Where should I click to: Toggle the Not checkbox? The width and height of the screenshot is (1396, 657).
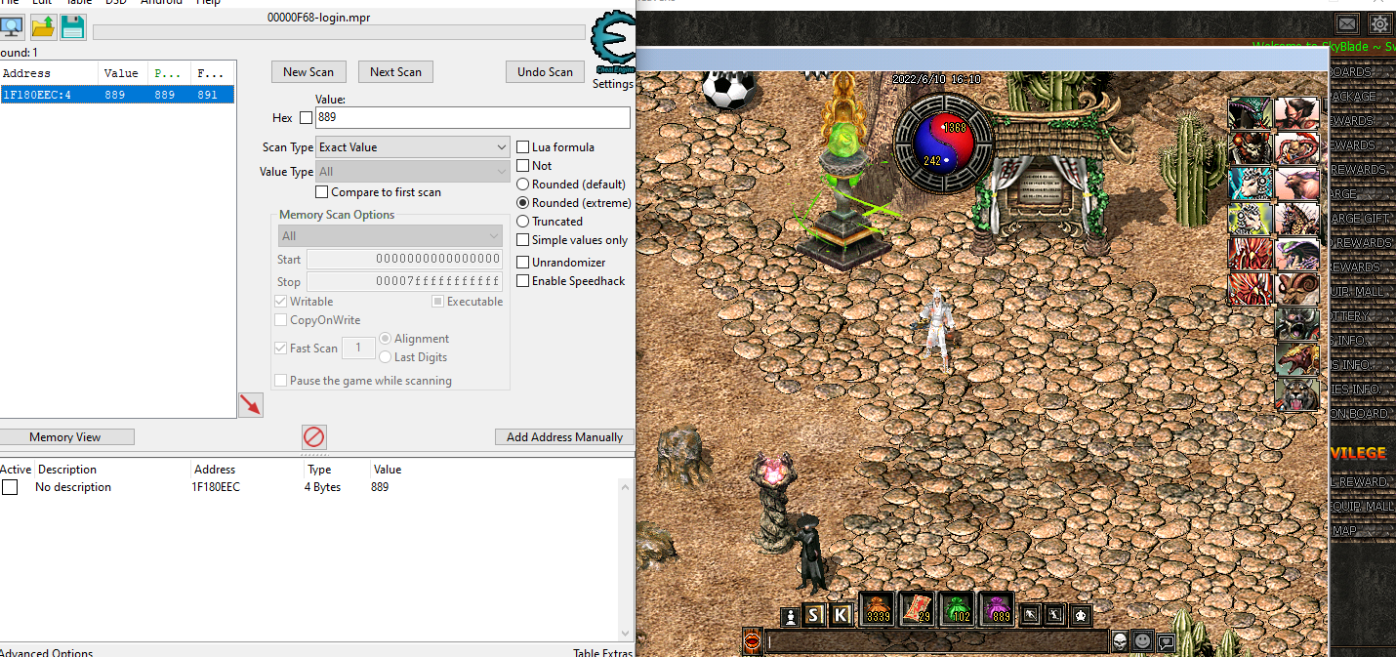(x=523, y=166)
